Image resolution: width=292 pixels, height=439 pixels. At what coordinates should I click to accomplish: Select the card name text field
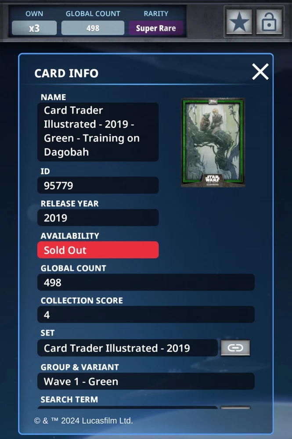[x=98, y=132]
